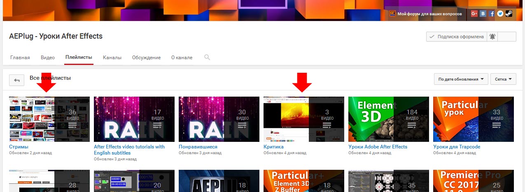The width and height of the screenshot is (525, 192).
Task: Open the Уроки для Trapcode playlist link
Action: click(x=457, y=147)
